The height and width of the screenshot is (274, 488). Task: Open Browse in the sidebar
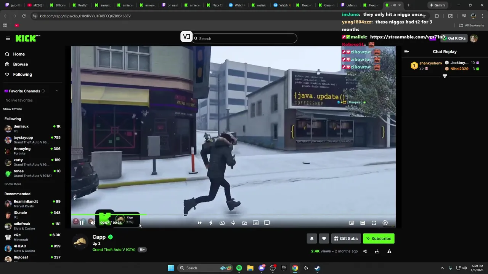point(20,64)
